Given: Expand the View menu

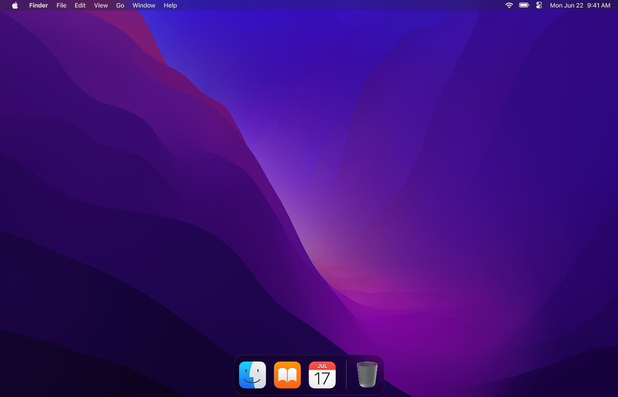Looking at the screenshot, I should 101,5.
